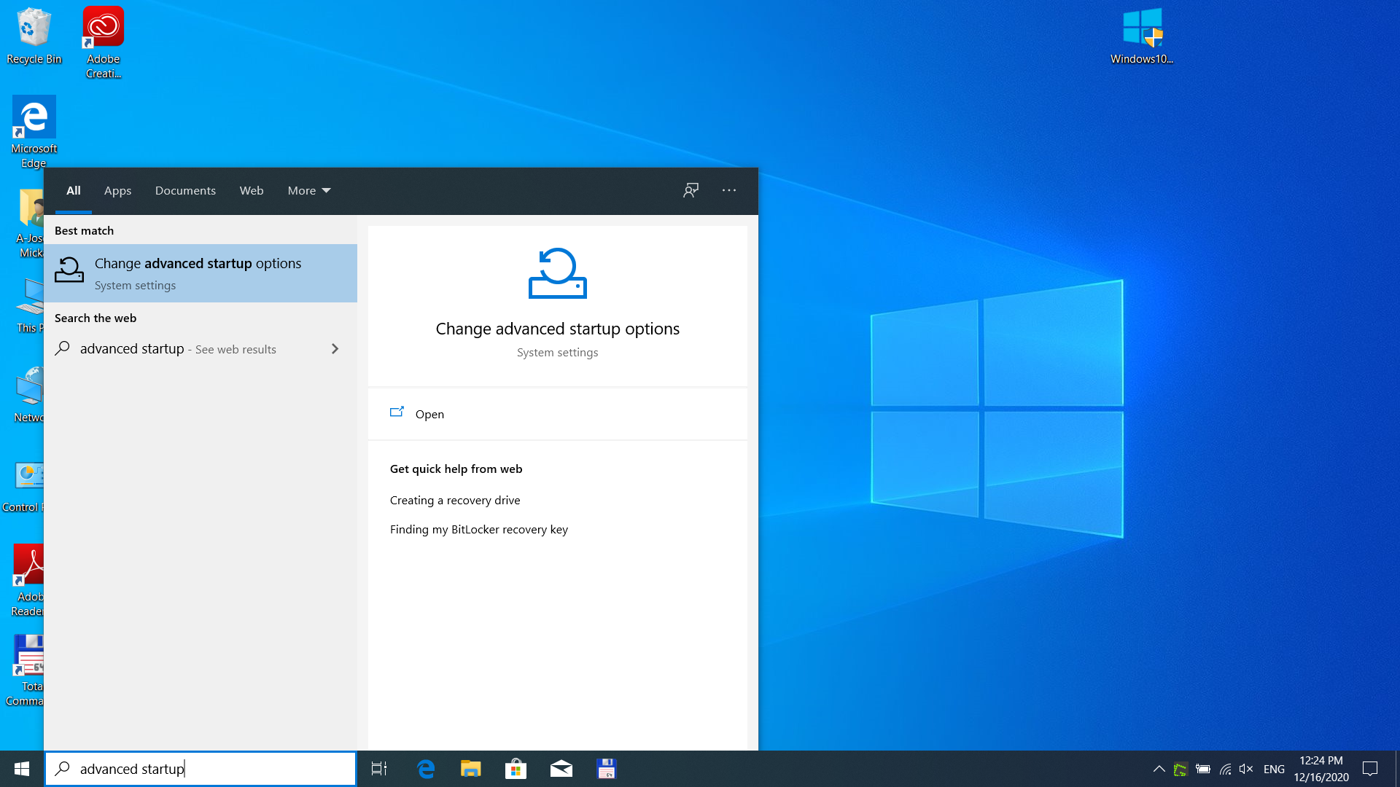Open the Finding my BitLocker recovery key link

479,528
